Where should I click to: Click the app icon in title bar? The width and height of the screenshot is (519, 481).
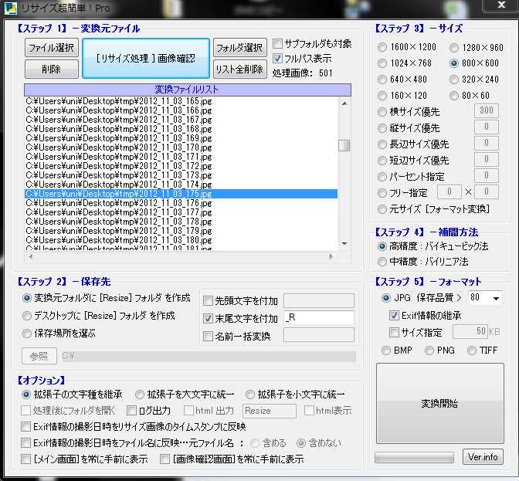(10, 8)
